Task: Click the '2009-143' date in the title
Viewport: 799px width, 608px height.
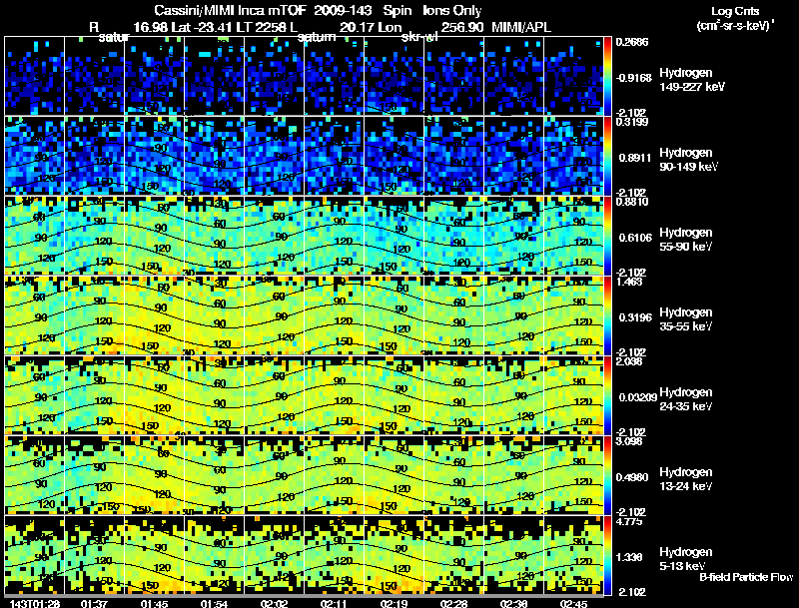Action: tap(343, 10)
